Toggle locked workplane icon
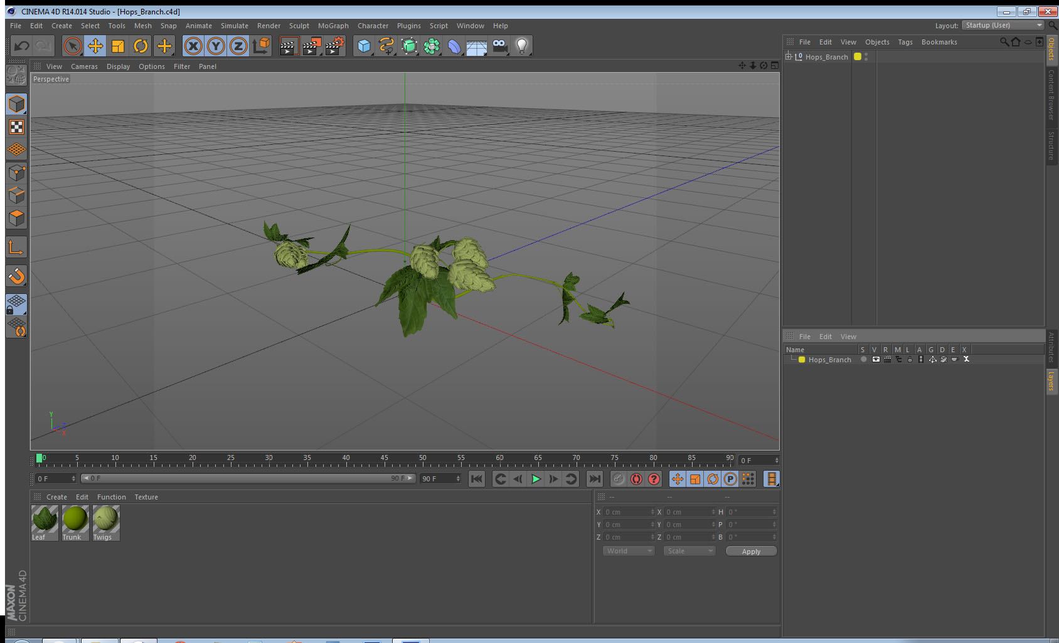 point(16,305)
